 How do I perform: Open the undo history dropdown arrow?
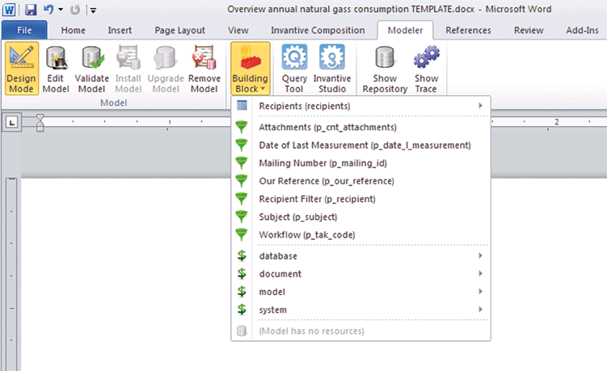click(61, 9)
